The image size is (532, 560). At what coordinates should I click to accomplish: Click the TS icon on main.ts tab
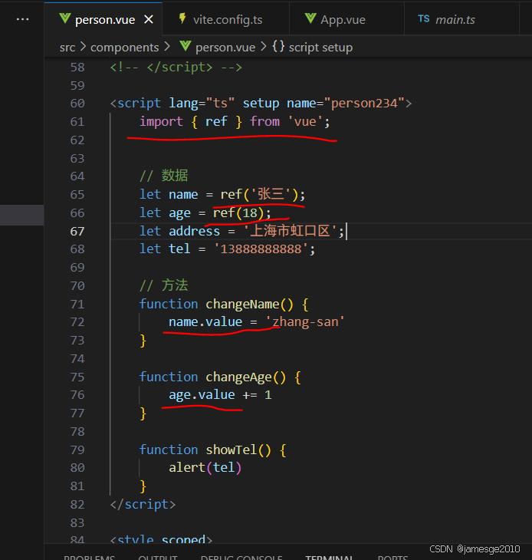coord(424,18)
